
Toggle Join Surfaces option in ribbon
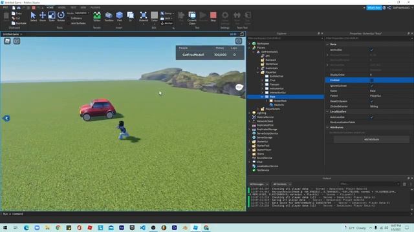[x=76, y=23]
